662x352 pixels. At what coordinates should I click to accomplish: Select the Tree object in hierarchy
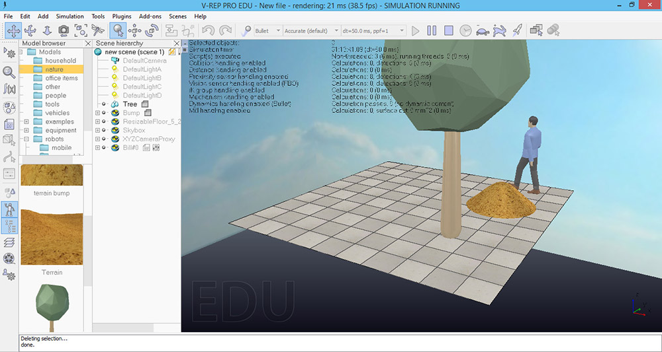[x=130, y=104]
